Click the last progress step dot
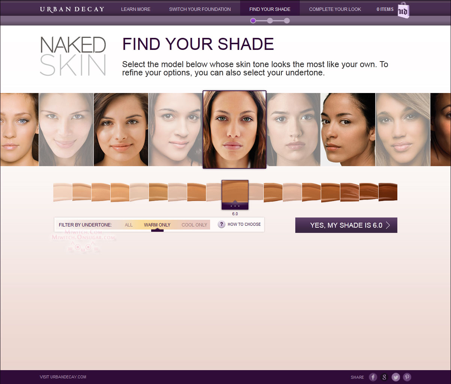 (x=287, y=21)
